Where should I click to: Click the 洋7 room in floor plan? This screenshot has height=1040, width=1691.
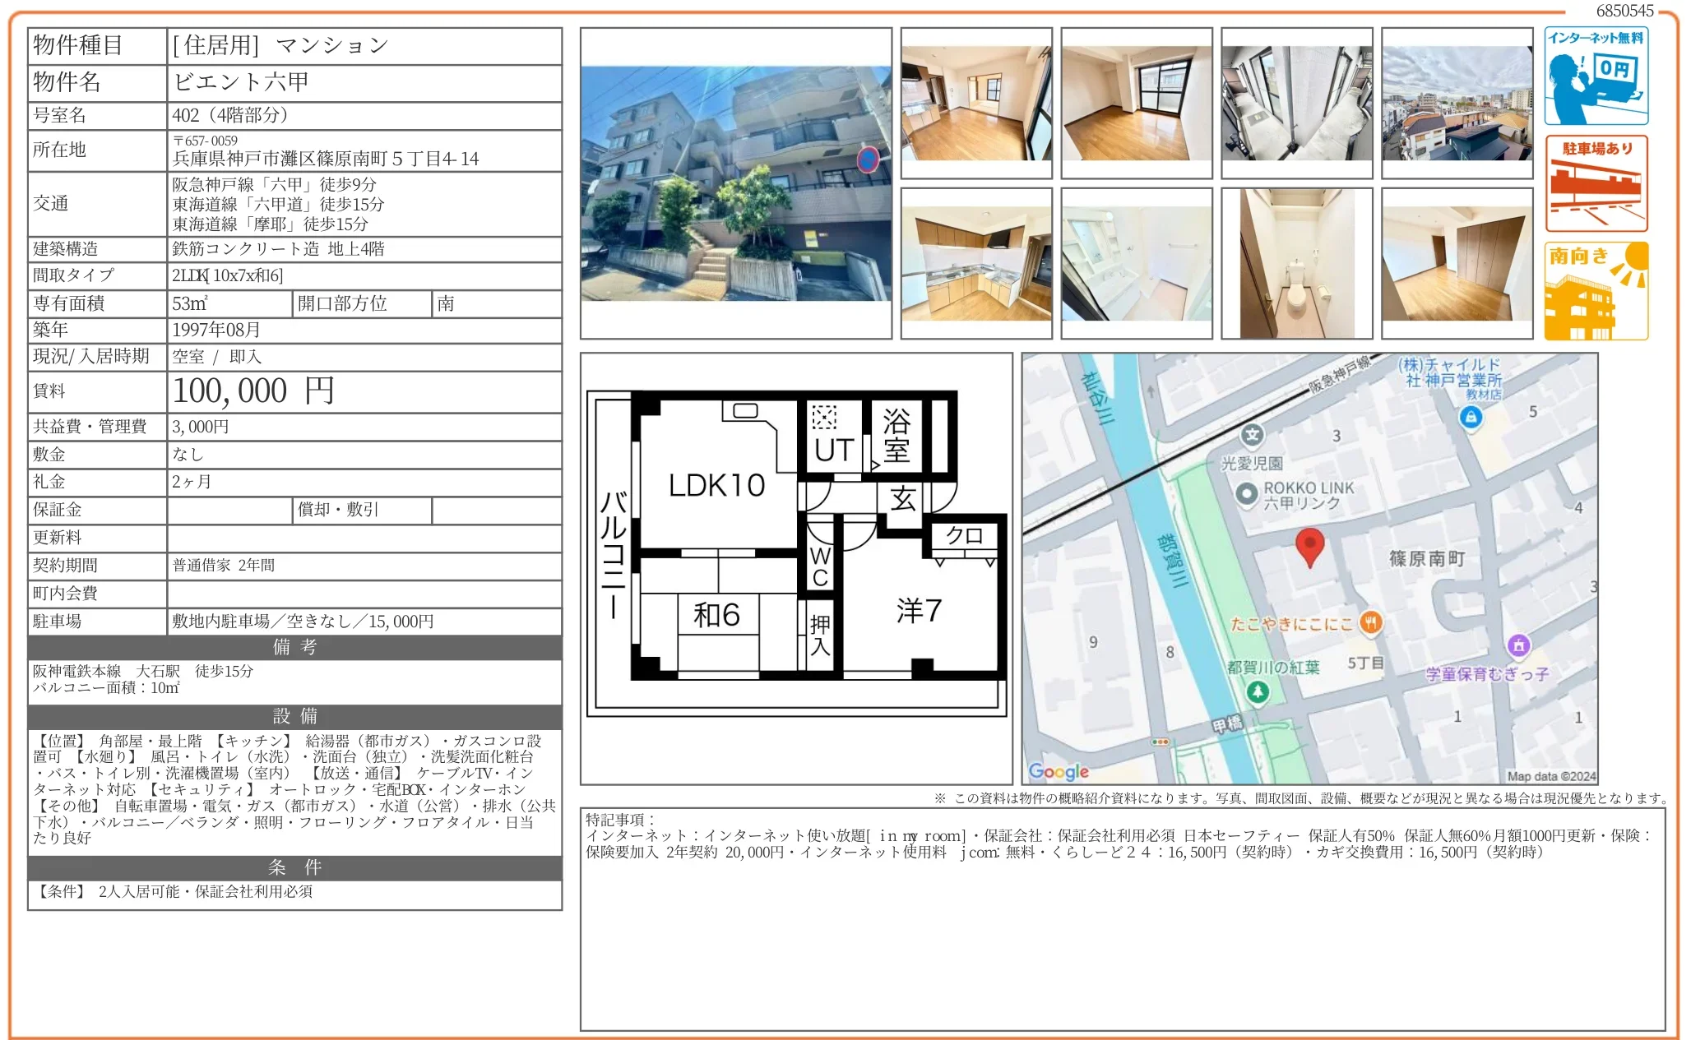tap(919, 610)
